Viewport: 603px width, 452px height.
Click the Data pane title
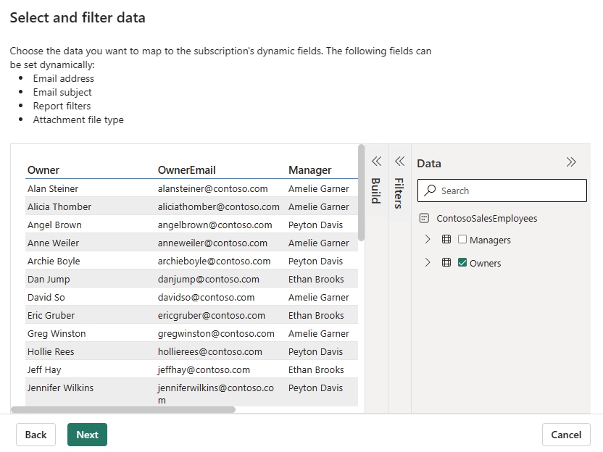(429, 164)
